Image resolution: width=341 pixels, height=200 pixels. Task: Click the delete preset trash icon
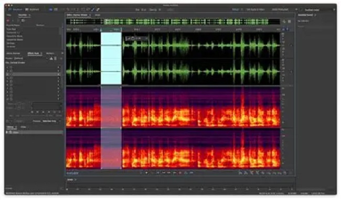tap(56, 59)
